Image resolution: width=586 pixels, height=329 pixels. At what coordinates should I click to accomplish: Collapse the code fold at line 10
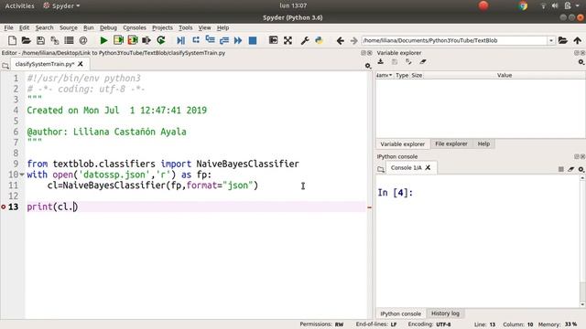[22, 175]
